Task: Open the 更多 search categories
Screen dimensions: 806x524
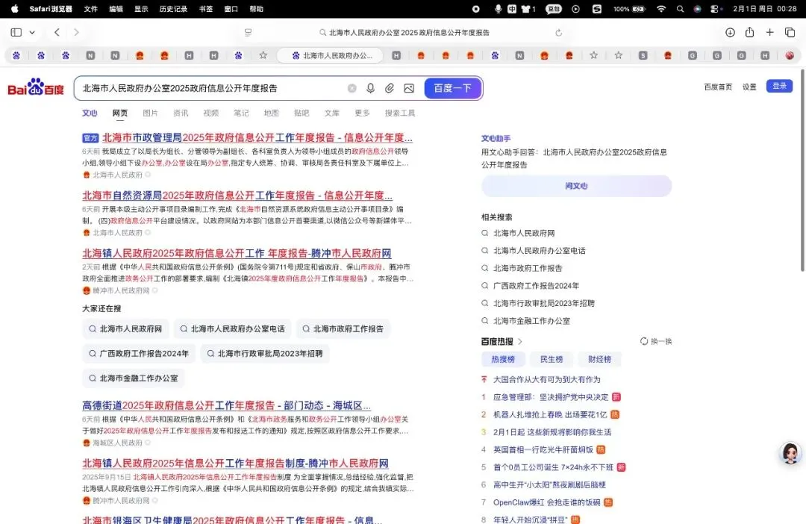Action: (x=362, y=113)
